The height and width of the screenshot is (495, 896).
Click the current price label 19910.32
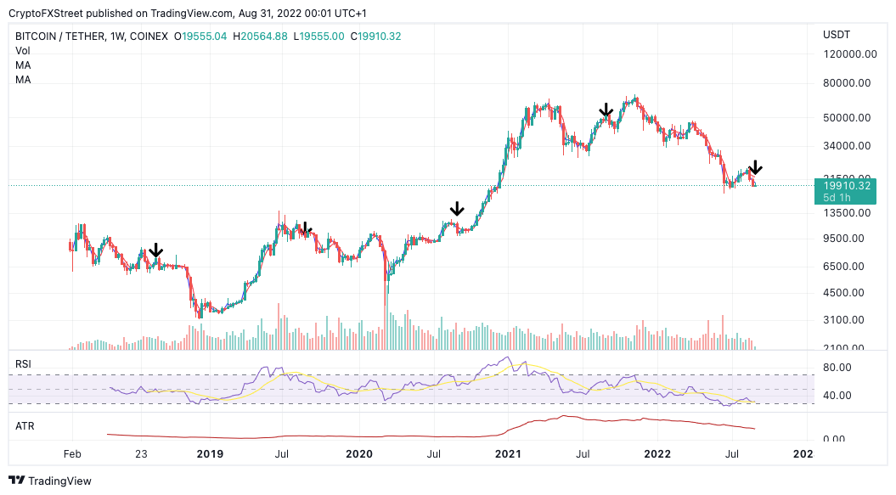tap(845, 192)
